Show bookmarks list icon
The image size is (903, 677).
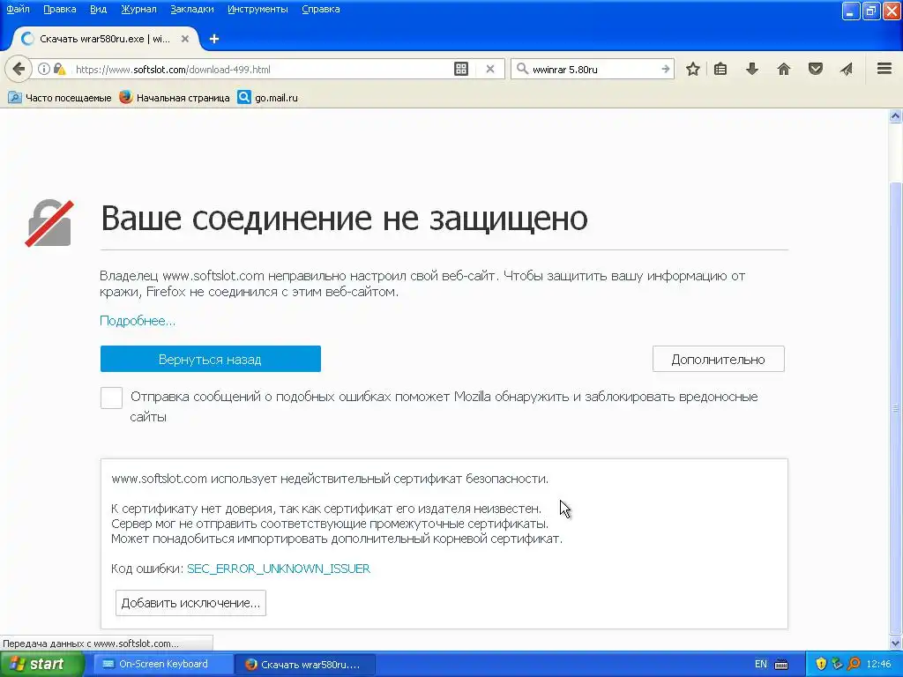(x=720, y=69)
